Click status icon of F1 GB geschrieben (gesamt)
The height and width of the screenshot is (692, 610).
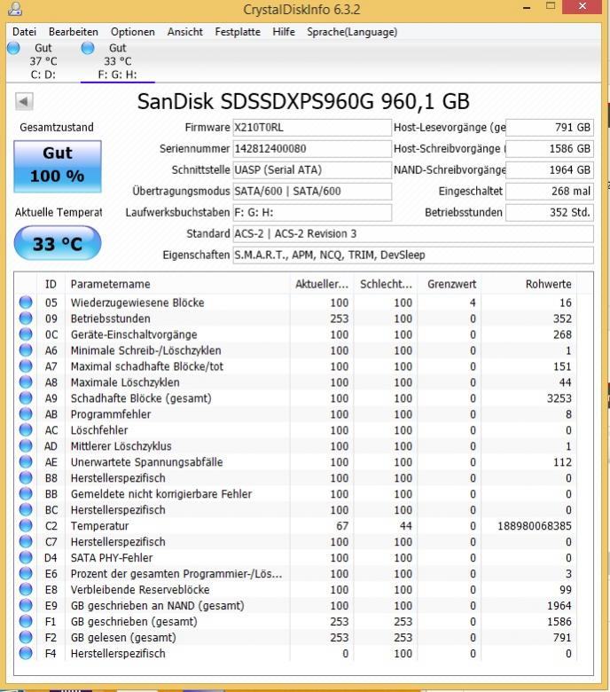(26, 621)
